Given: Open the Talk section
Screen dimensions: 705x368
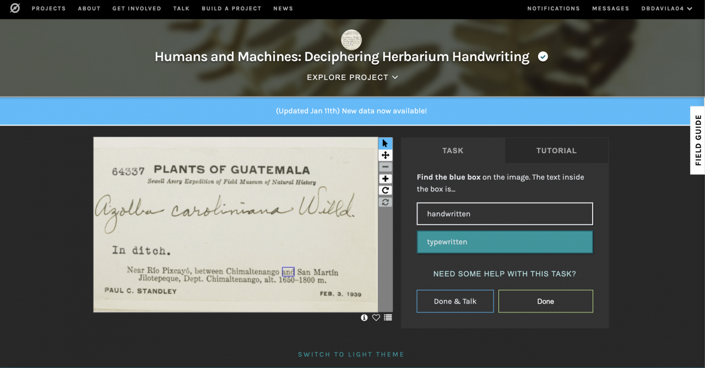Looking at the screenshot, I should click(x=181, y=8).
